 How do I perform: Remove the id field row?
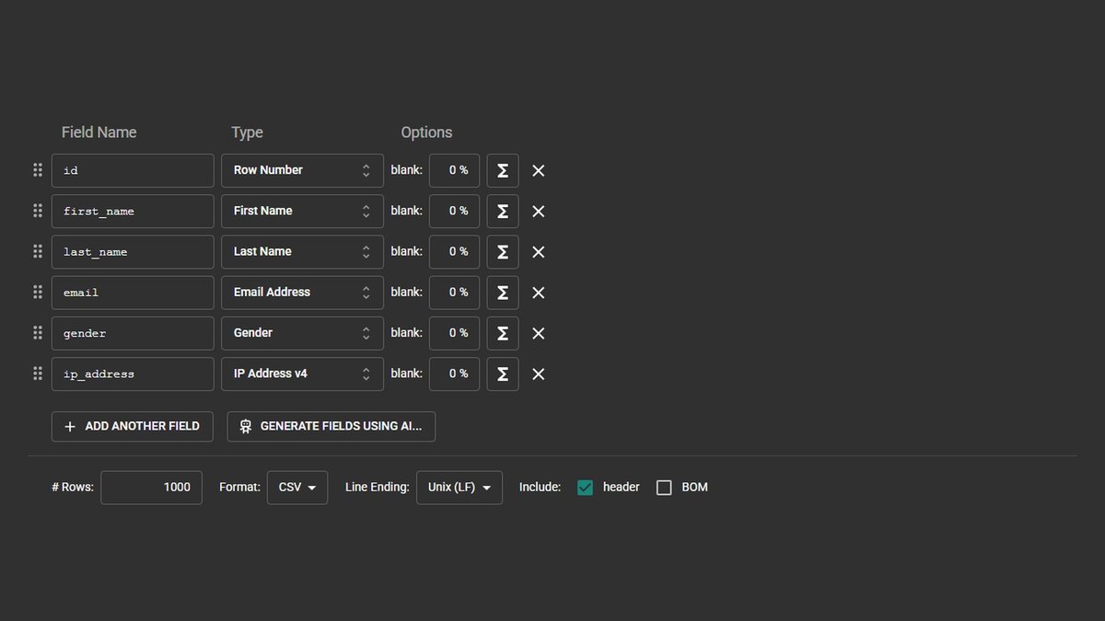click(x=539, y=170)
